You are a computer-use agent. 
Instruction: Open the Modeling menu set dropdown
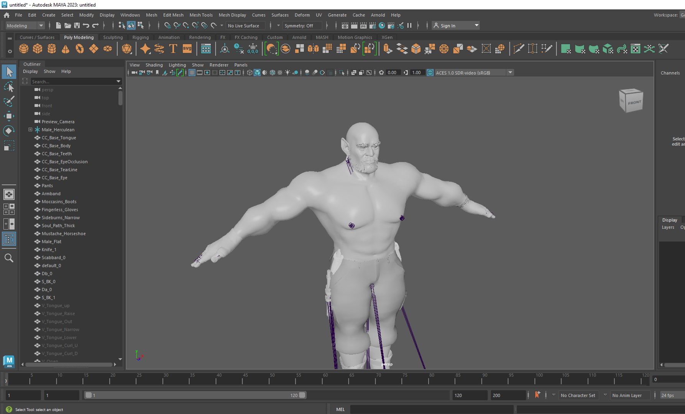[x=25, y=26]
